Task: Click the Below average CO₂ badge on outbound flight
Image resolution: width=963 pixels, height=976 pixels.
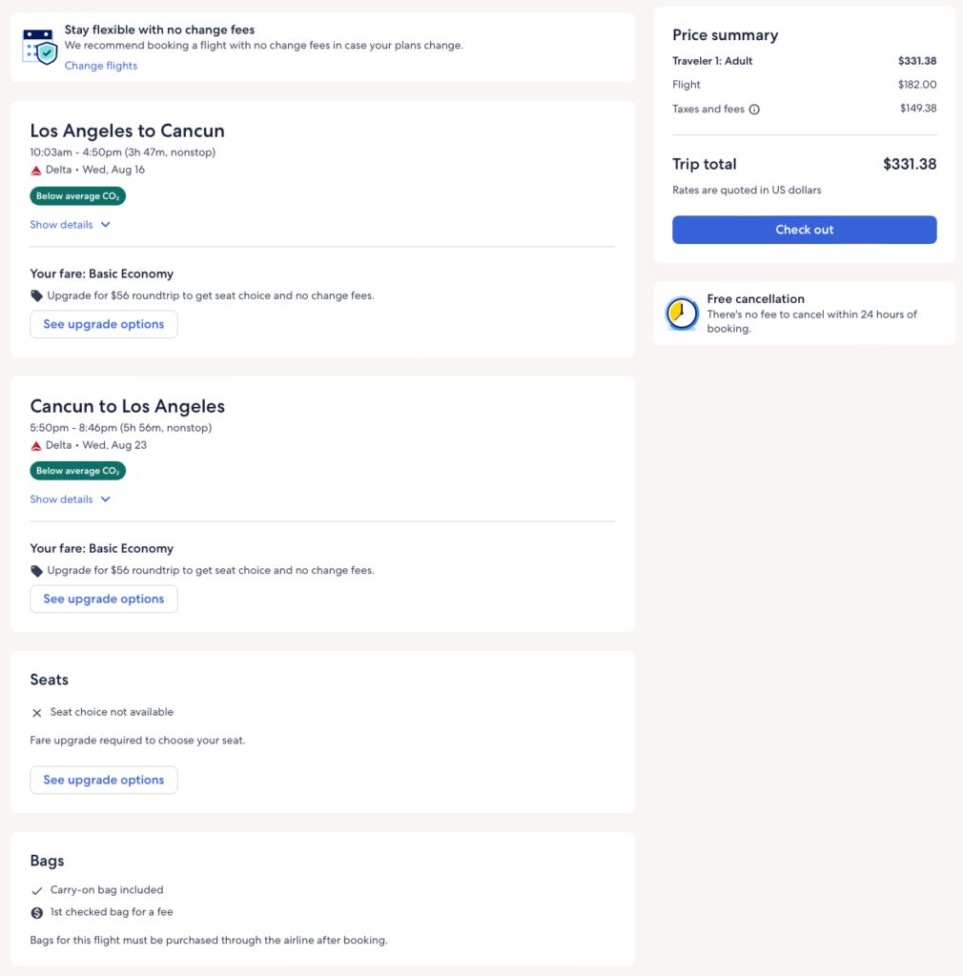Action: pos(77,196)
